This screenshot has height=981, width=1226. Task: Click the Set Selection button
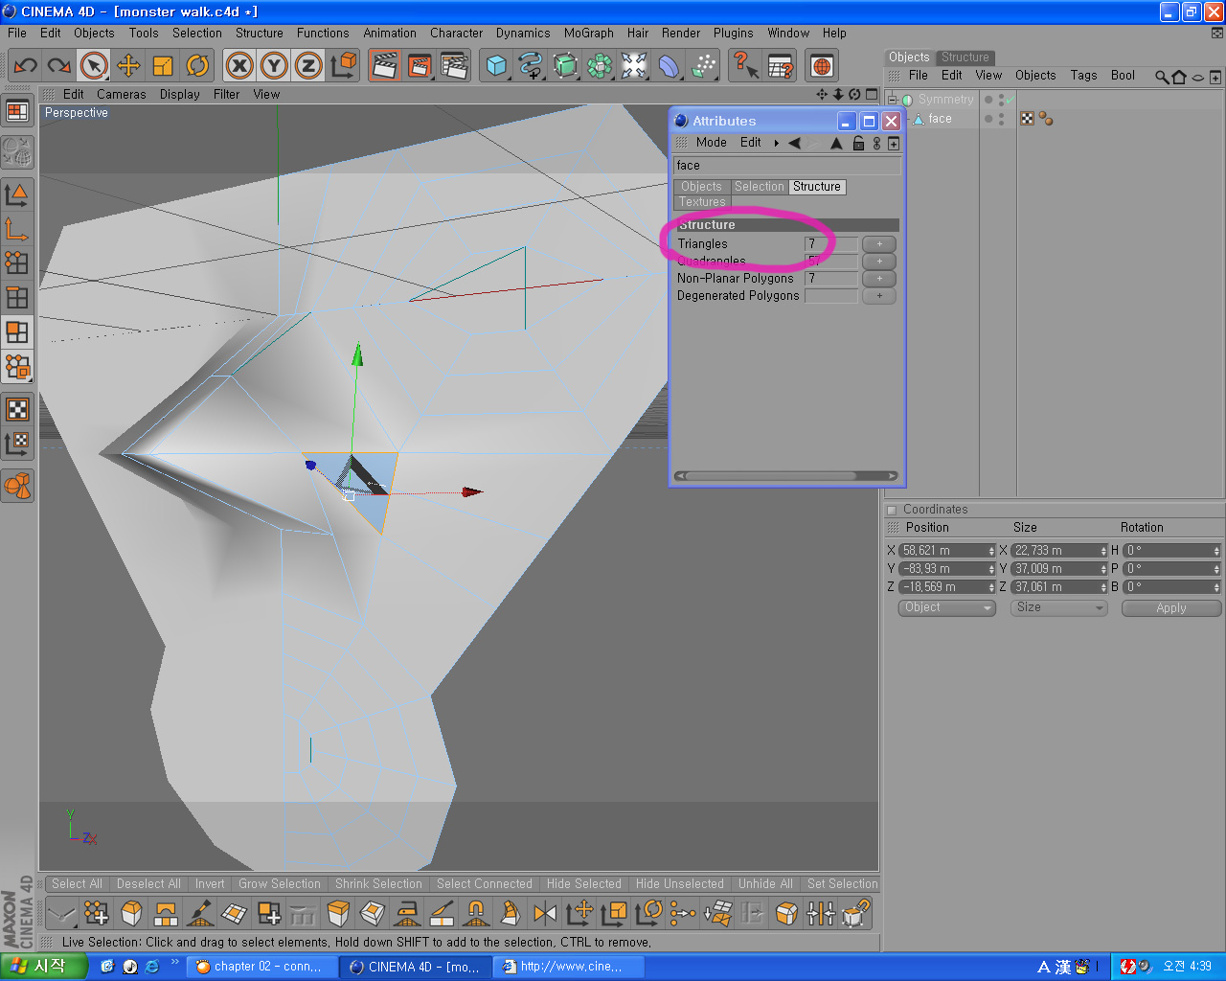(x=842, y=883)
